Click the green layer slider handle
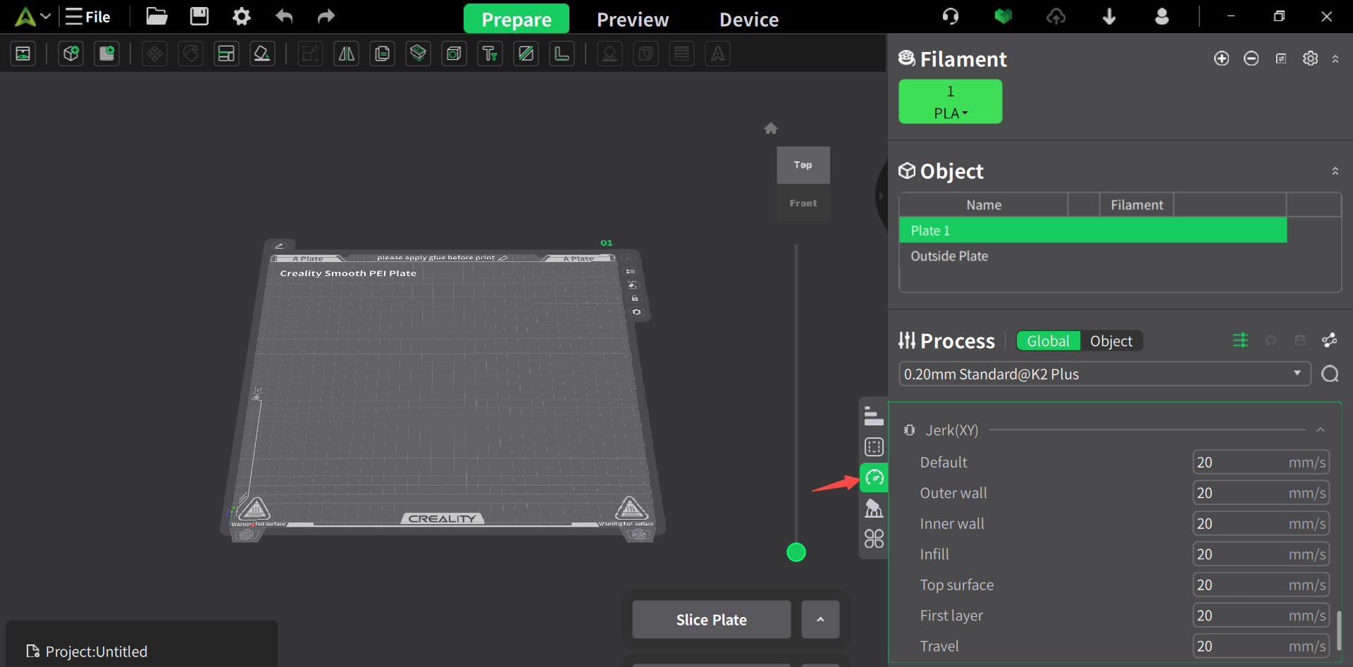1353x667 pixels. [x=796, y=553]
